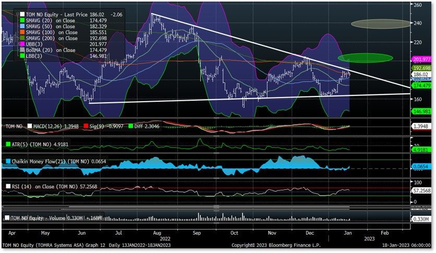Click the olive 192.698 axis price tag
Screen dimensions: 436x253
click(422, 68)
